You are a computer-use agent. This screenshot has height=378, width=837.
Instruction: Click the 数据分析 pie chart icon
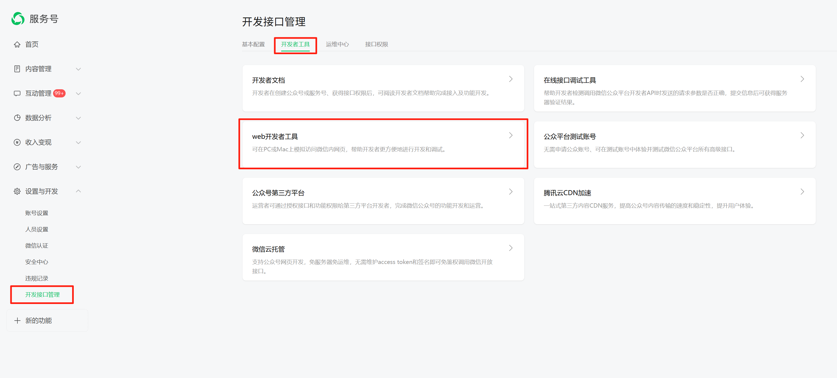tap(17, 118)
